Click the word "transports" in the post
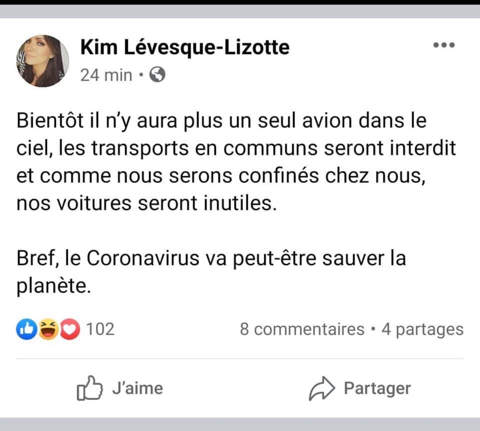The image size is (480, 431). (140, 149)
